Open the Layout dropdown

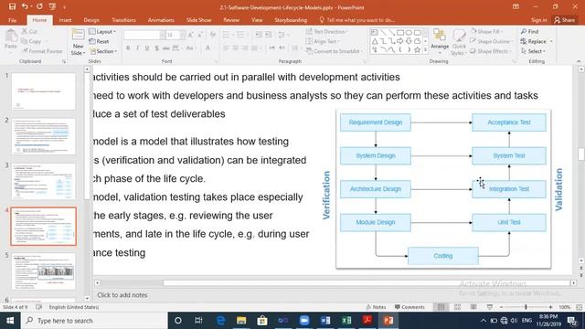pyautogui.click(x=102, y=32)
